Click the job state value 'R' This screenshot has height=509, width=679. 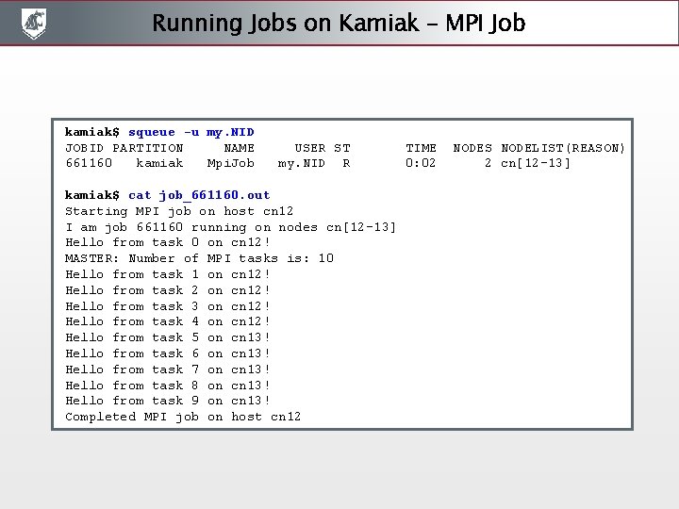[x=346, y=163]
